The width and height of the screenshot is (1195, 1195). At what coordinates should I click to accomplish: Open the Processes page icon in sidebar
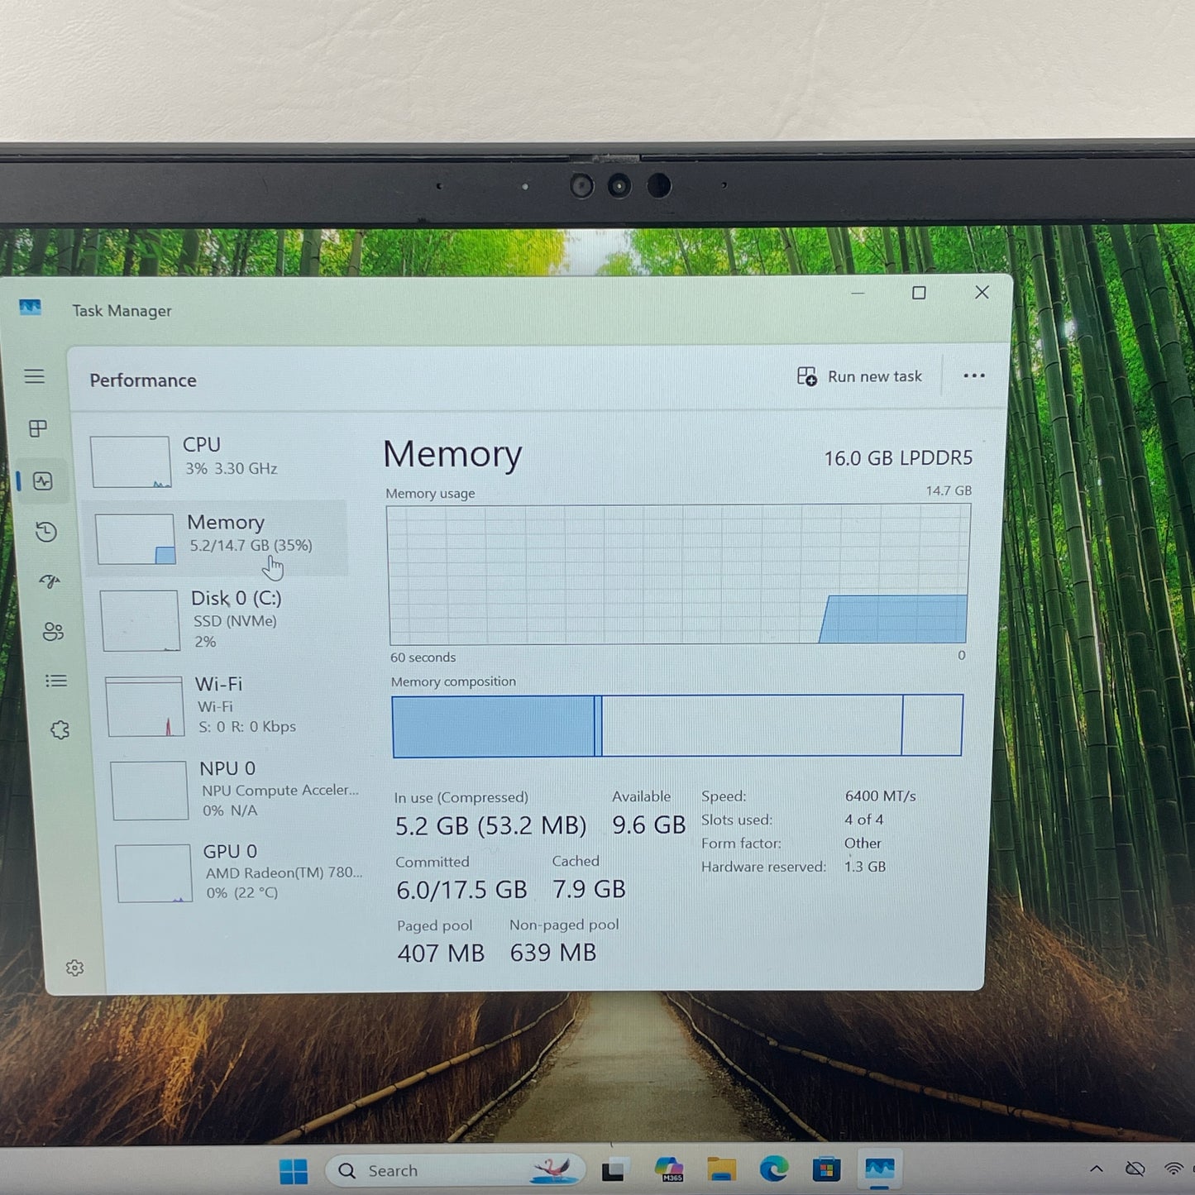(38, 428)
